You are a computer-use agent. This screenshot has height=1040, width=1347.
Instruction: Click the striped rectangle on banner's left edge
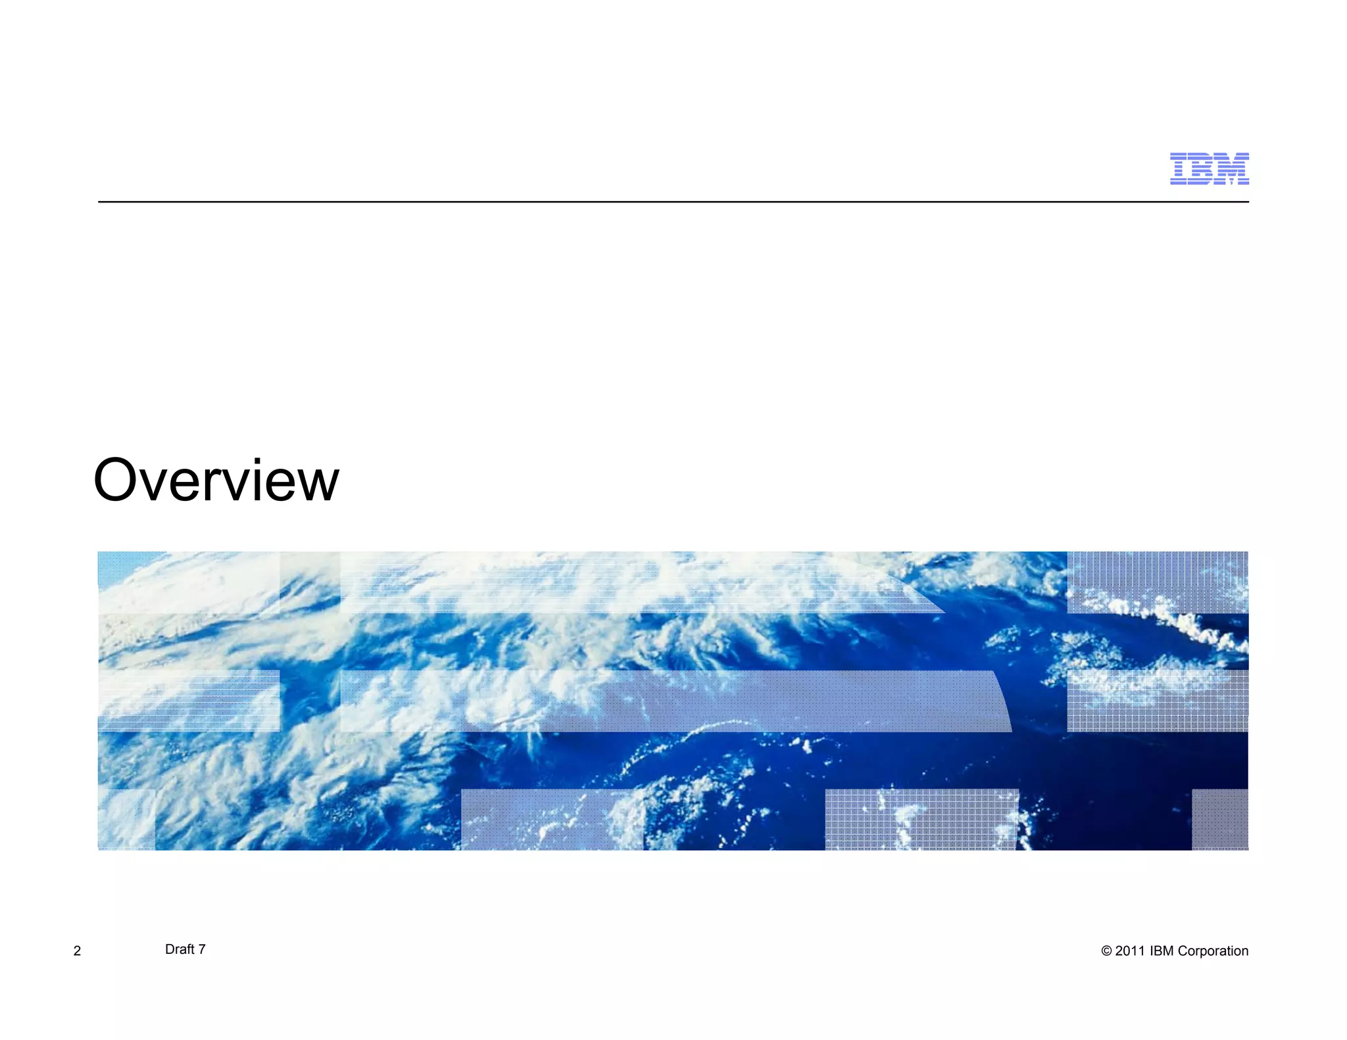click(x=189, y=701)
